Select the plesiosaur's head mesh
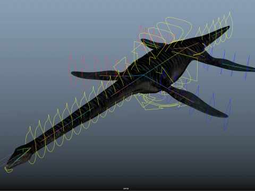 click(19, 157)
